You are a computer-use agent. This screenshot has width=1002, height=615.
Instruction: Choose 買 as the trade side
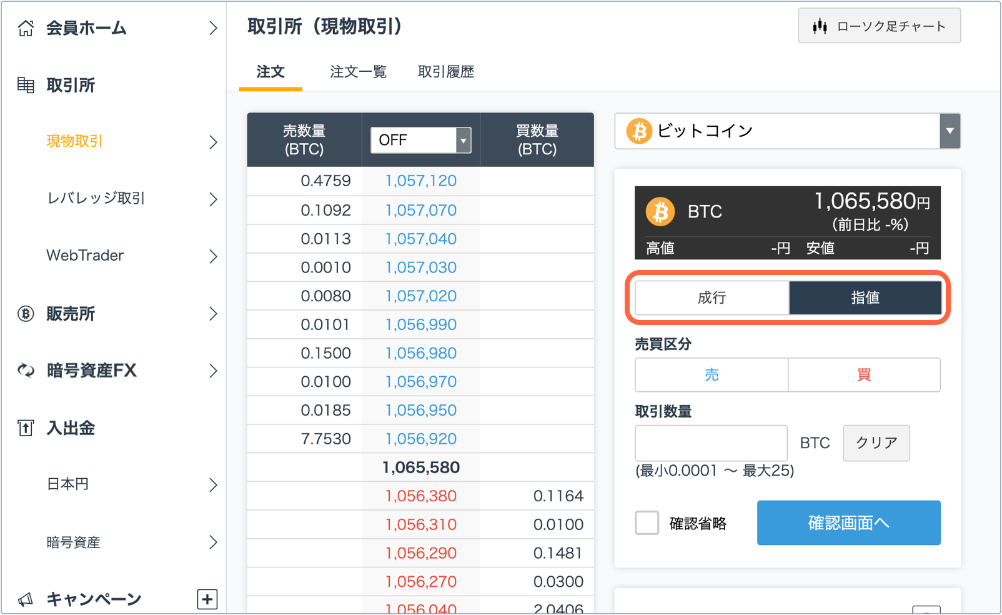point(864,375)
